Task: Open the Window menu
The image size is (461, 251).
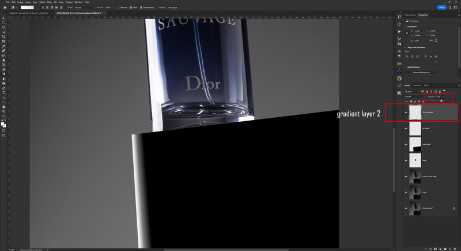Action: click(78, 2)
